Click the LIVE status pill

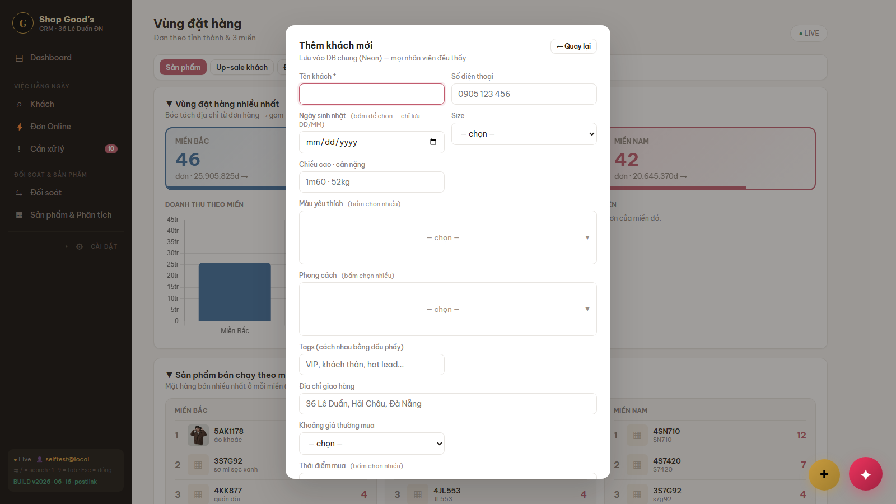click(x=809, y=34)
